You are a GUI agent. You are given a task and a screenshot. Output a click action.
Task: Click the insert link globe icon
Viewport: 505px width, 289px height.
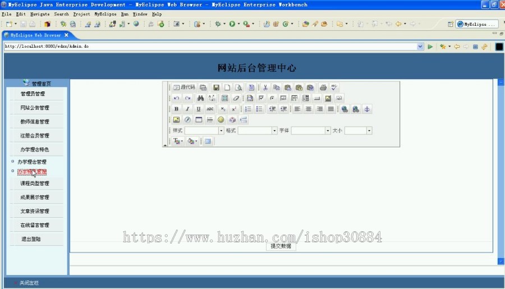[345, 109]
